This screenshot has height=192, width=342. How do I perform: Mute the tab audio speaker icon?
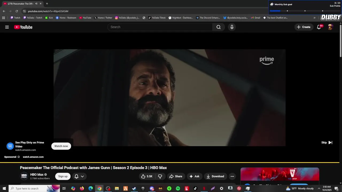(36, 4)
